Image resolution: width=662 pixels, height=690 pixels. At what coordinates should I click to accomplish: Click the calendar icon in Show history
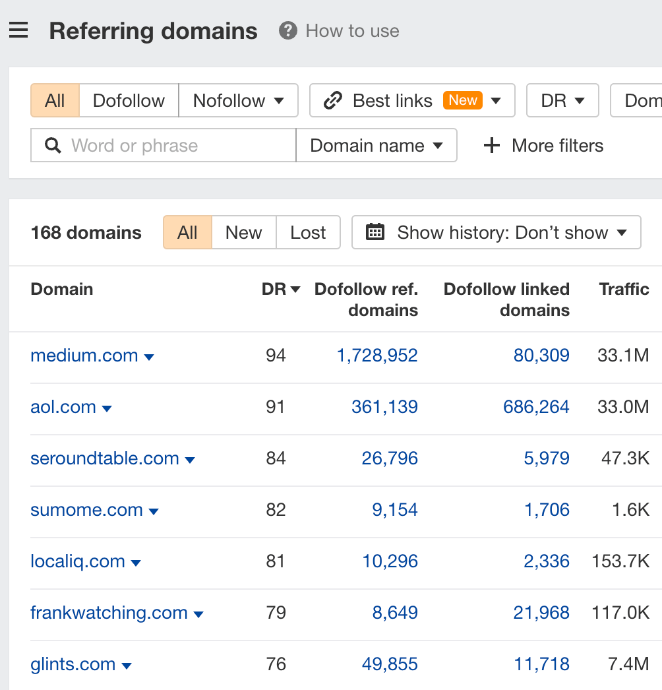click(x=376, y=232)
